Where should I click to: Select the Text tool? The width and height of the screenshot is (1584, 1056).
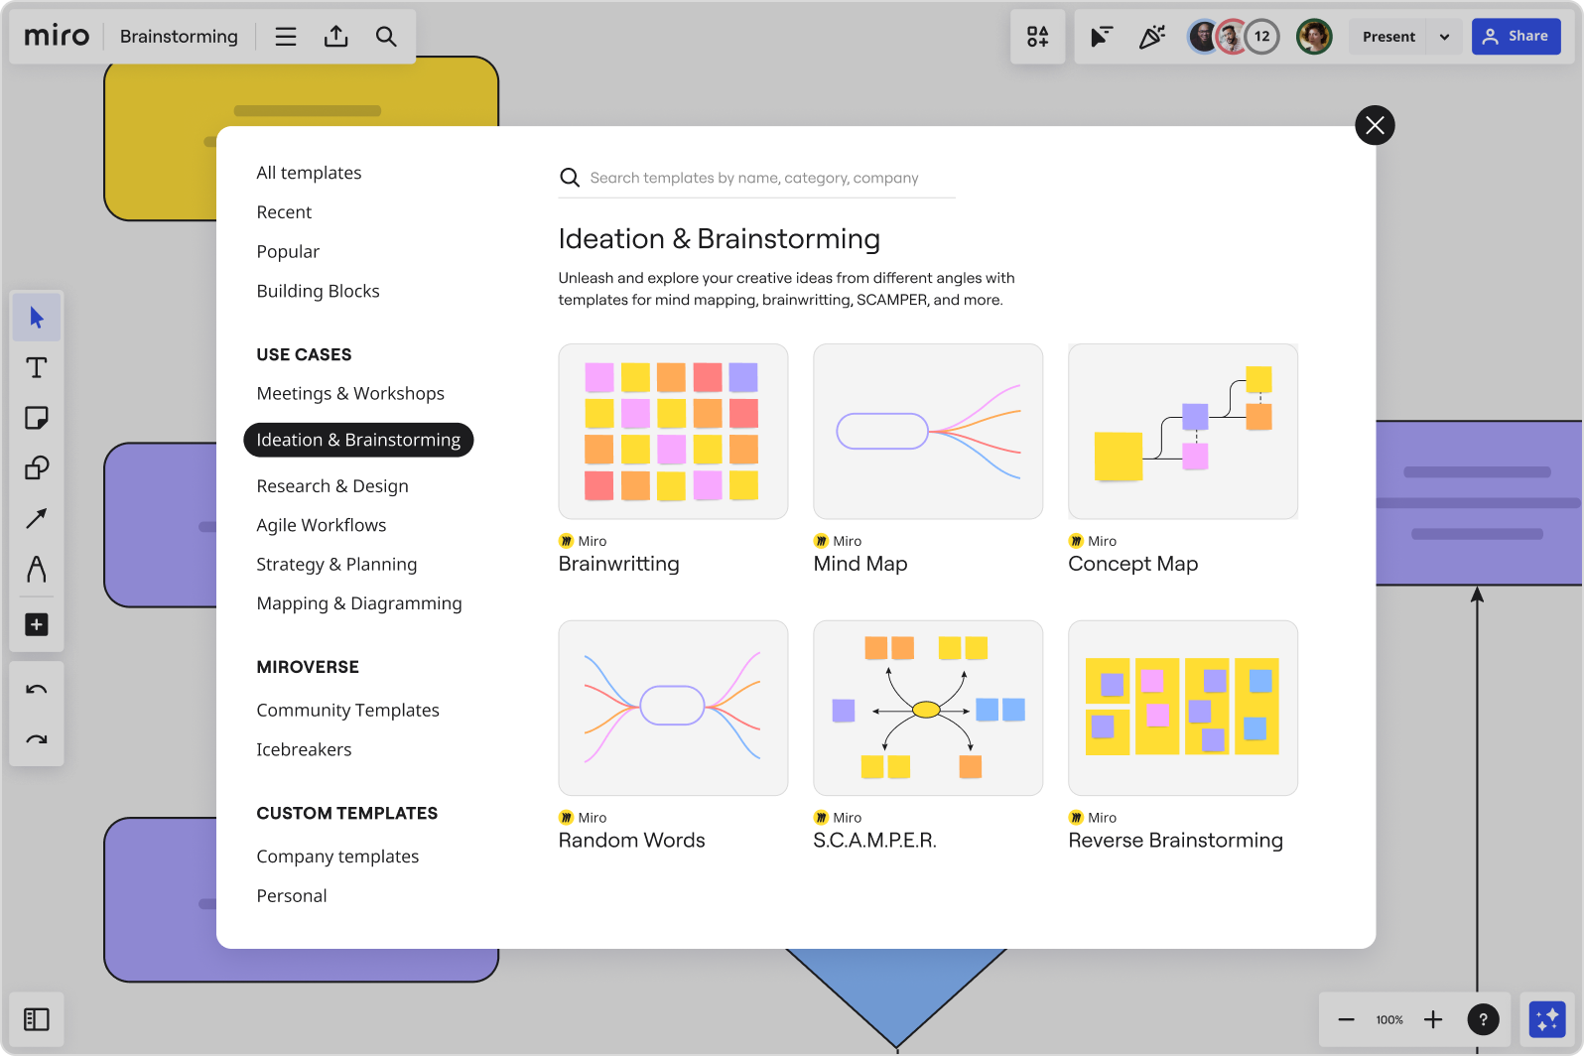37,368
